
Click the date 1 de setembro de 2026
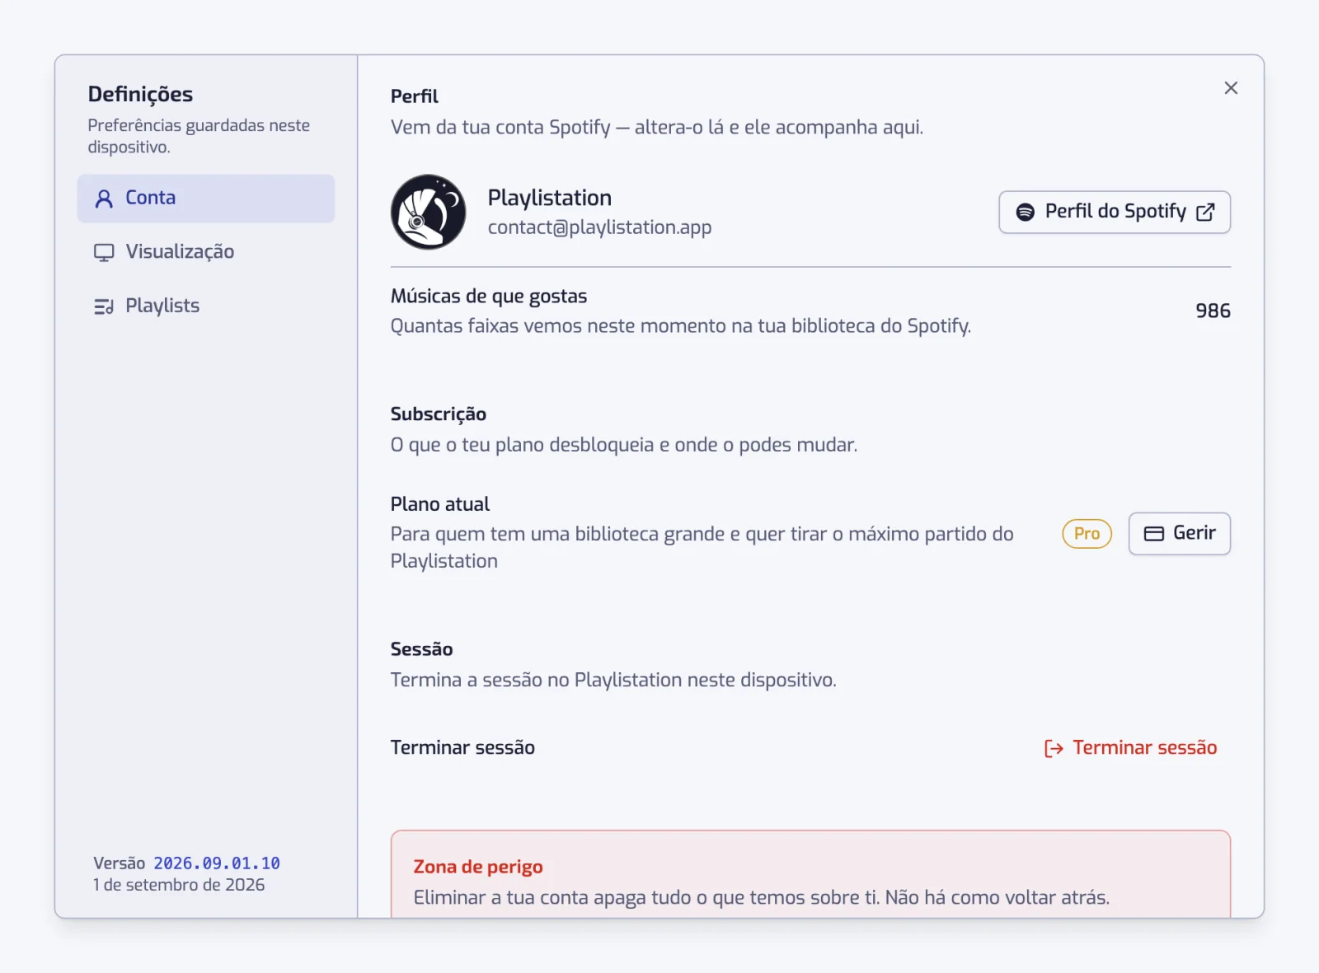pos(179,885)
